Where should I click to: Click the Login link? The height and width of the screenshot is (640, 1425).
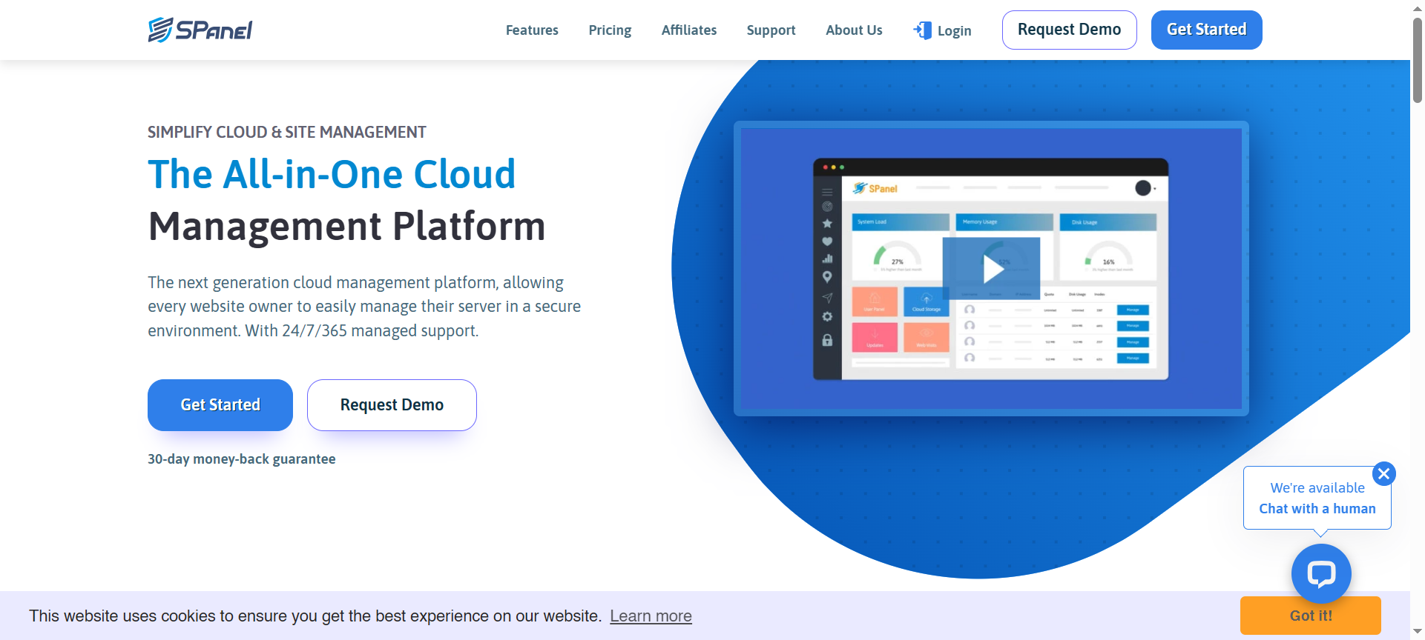click(x=954, y=31)
